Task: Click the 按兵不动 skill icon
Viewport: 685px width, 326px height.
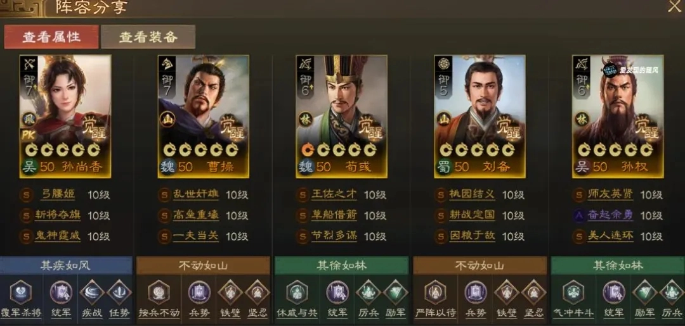Action: click(159, 292)
